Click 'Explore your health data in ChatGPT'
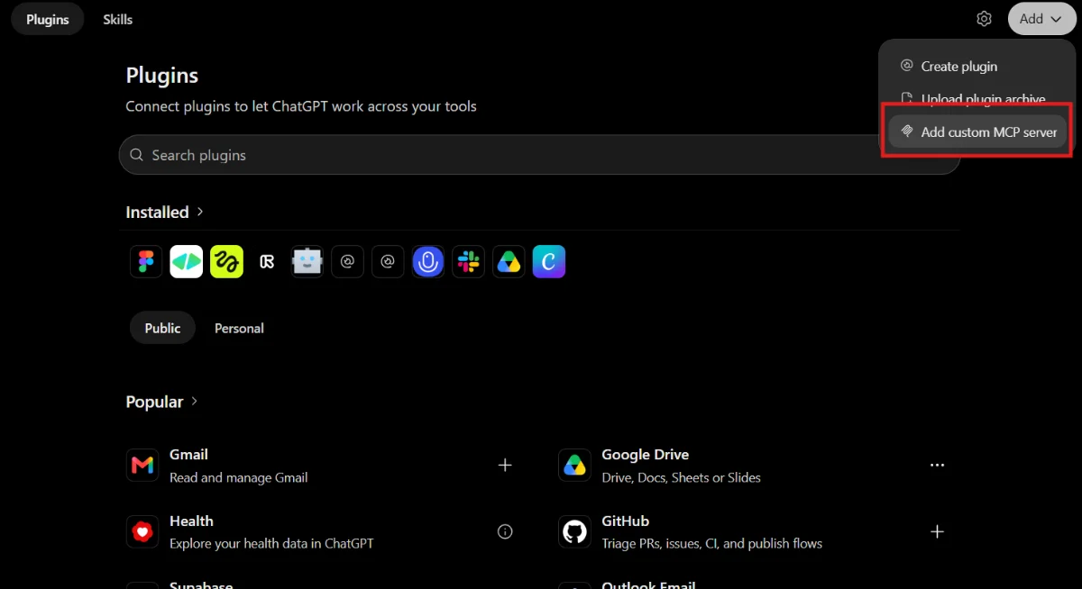 click(x=271, y=543)
